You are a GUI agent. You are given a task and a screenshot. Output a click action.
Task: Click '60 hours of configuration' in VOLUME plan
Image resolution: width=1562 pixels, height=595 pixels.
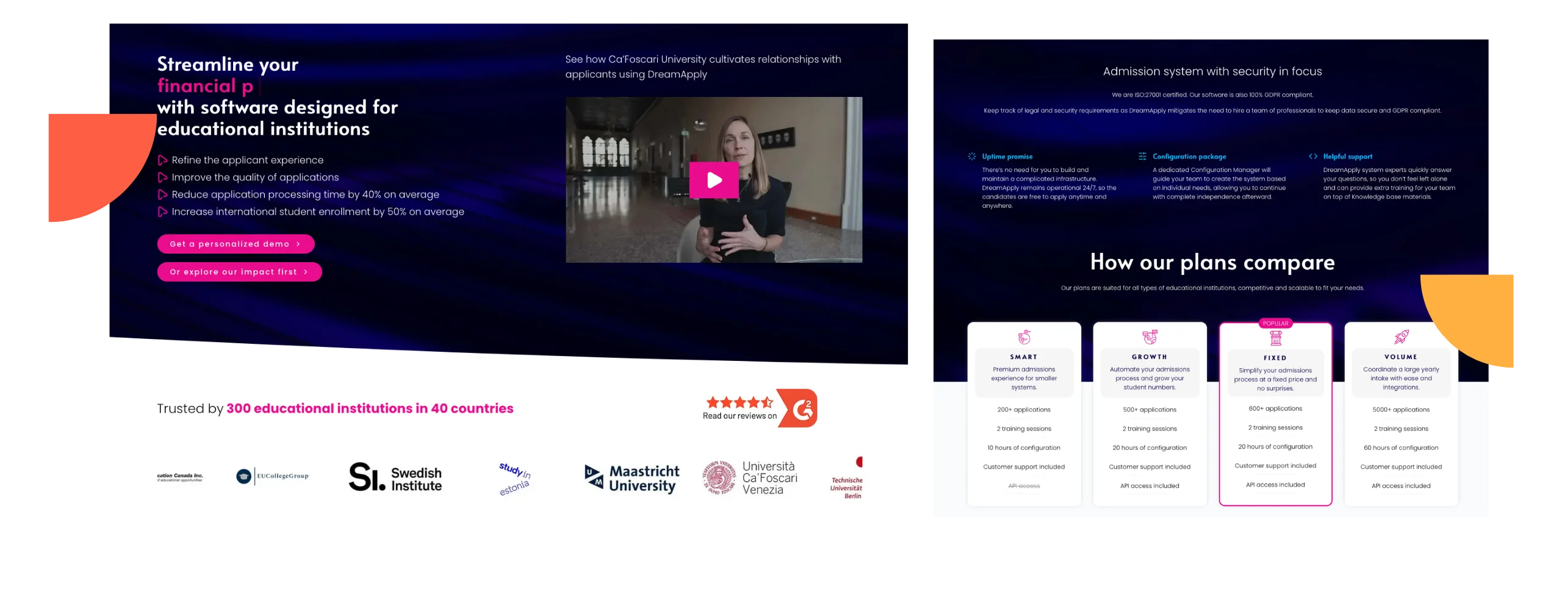coord(1401,447)
